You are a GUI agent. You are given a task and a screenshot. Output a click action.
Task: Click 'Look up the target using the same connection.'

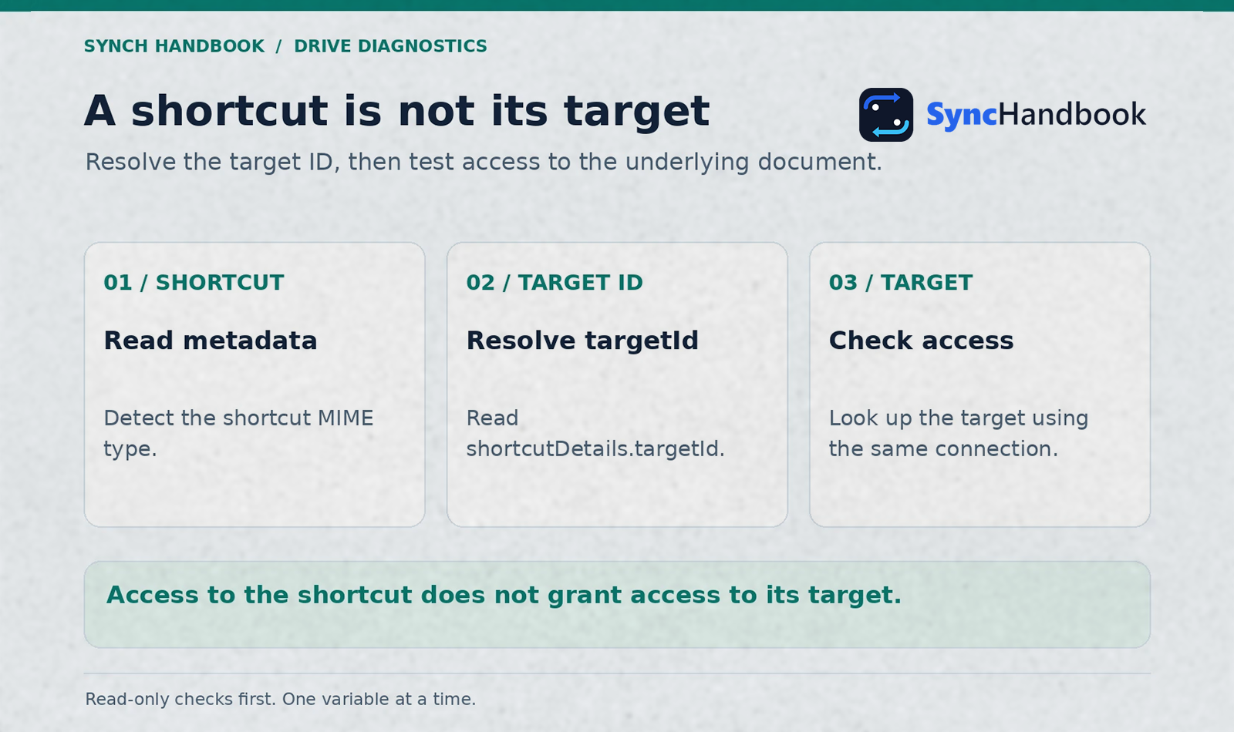coord(959,433)
